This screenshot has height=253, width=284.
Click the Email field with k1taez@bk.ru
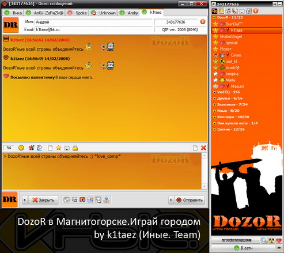93,29
